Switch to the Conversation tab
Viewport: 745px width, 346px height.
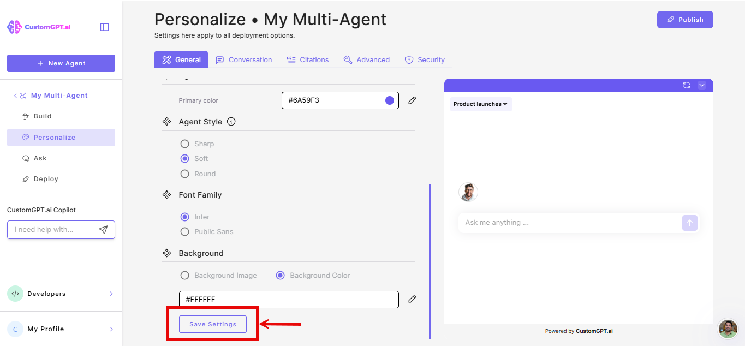click(243, 59)
